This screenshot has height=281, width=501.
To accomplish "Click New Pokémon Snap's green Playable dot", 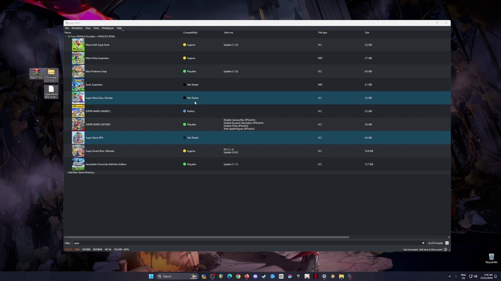I will point(184,71).
